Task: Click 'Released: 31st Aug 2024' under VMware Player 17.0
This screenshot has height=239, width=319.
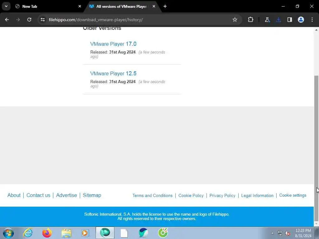Action: (x=113, y=52)
